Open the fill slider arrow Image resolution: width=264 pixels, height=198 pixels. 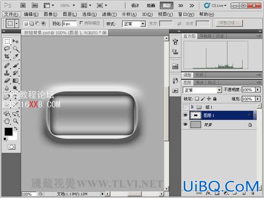tap(258, 99)
